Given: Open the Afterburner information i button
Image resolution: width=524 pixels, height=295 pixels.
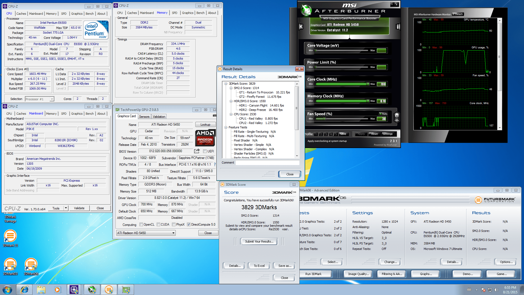Looking at the screenshot, I should (398, 26).
